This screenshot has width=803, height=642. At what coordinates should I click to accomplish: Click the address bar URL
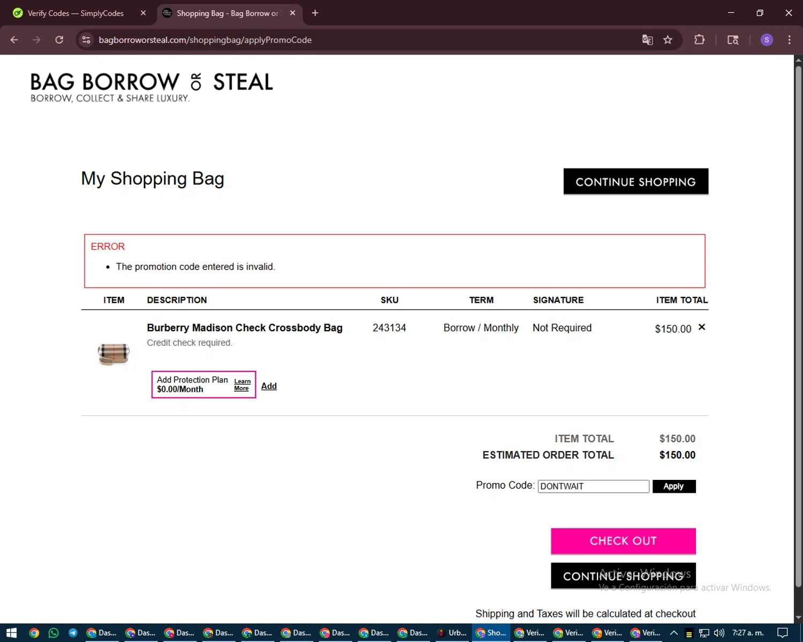pyautogui.click(x=205, y=40)
